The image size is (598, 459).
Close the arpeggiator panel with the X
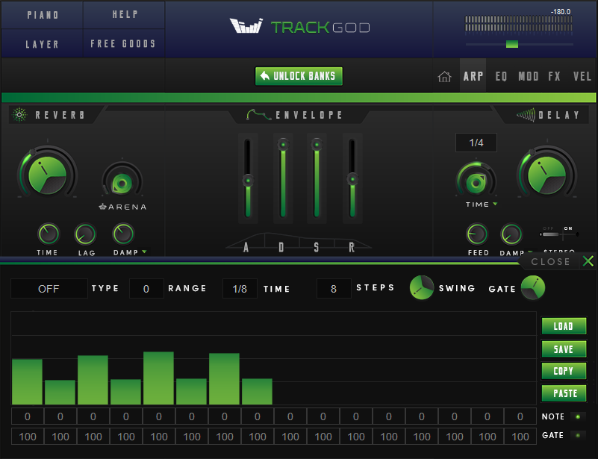click(588, 261)
